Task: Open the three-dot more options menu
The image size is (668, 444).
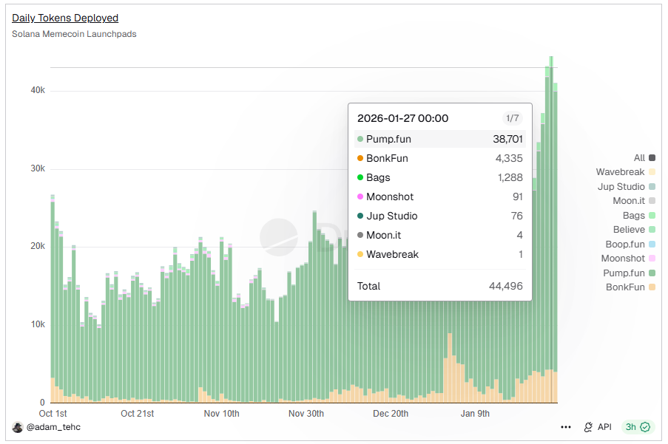Action: (566, 427)
